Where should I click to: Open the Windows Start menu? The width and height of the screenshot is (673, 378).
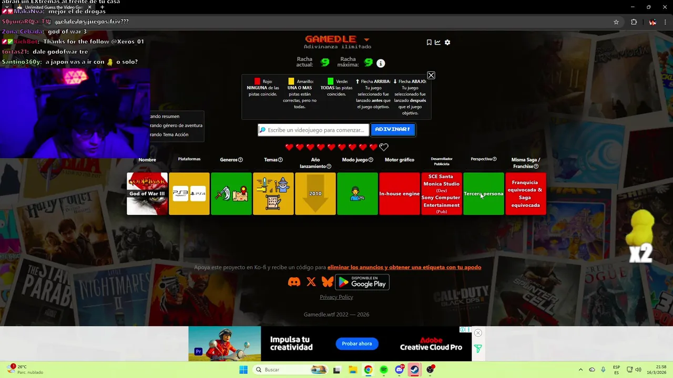coord(243,370)
